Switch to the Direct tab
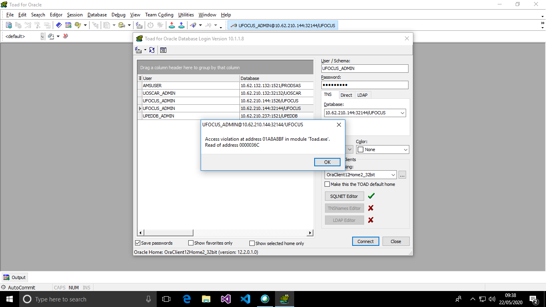 pyautogui.click(x=346, y=95)
